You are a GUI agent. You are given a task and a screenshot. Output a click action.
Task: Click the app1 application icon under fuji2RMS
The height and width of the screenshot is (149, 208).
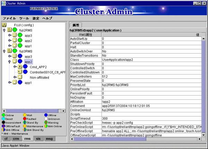pyautogui.click(x=15, y=45)
